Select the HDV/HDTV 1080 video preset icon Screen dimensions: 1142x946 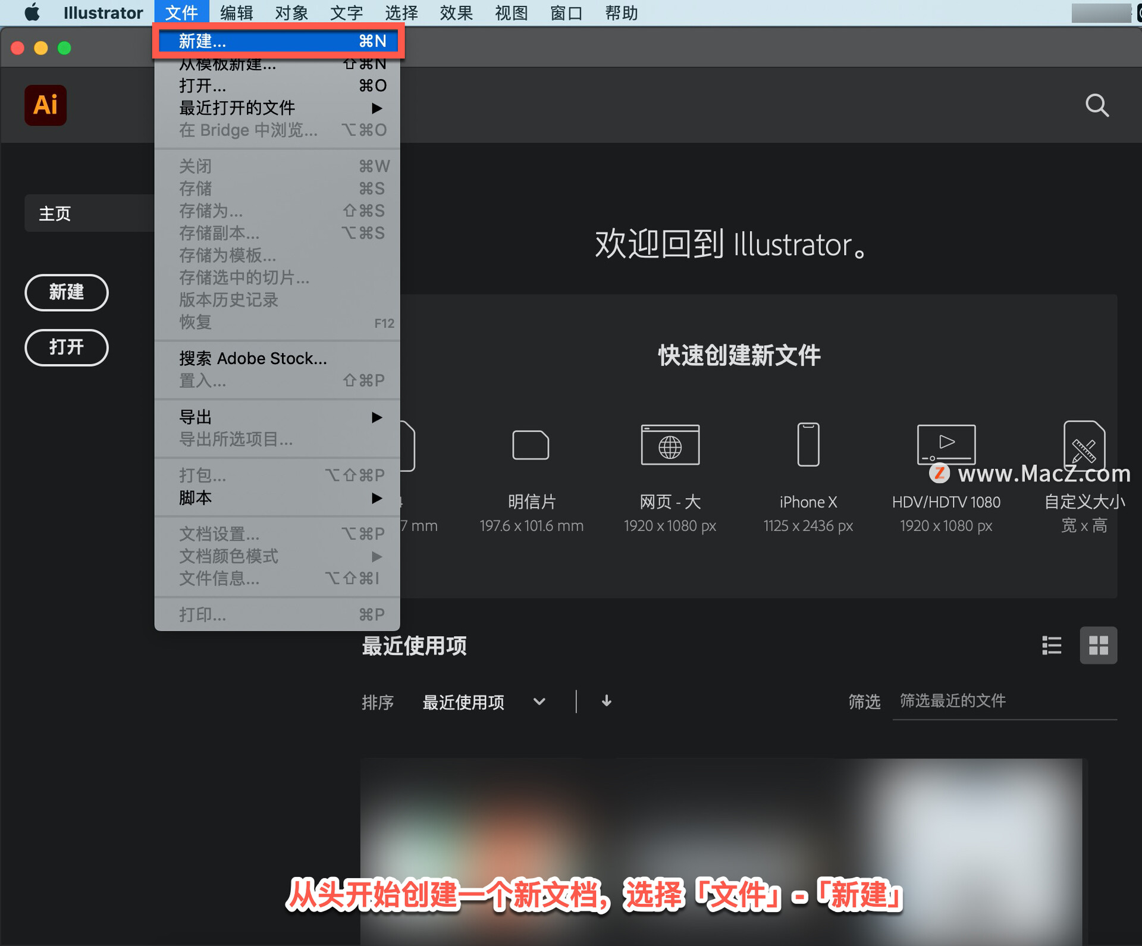click(x=946, y=444)
